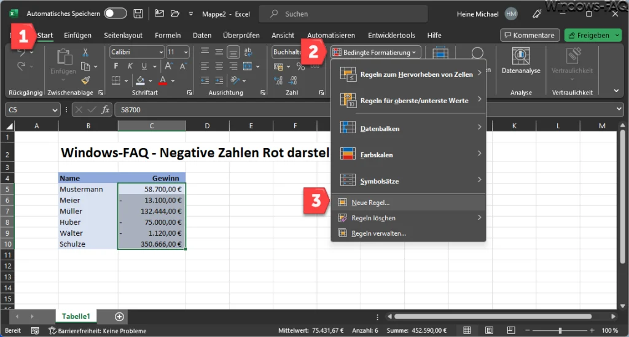Viewport: 629px width, 337px height.
Task: Switch to the Formeln tab
Action: [168, 35]
